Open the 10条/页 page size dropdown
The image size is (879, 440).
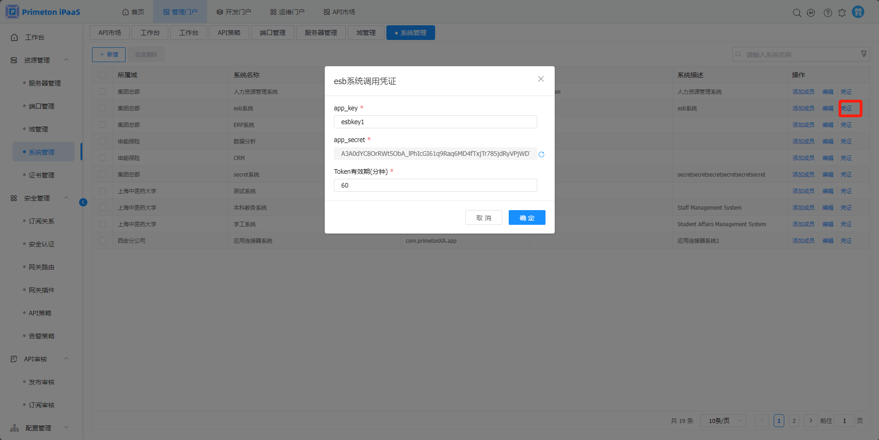(x=723, y=421)
